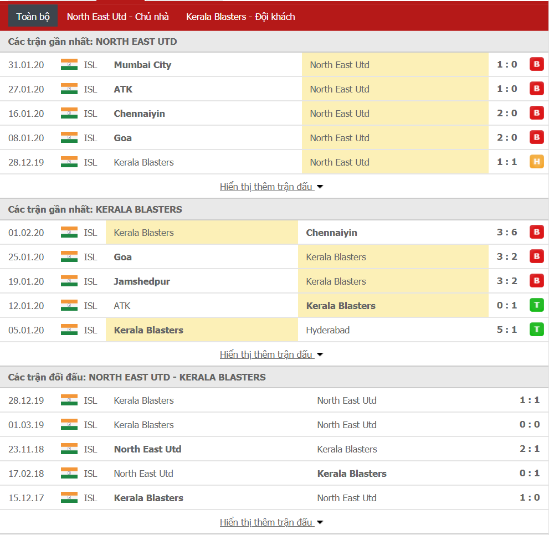Click red B loss badge for 27.01.20 ATK match
Image resolution: width=549 pixels, height=535 pixels.
point(536,89)
